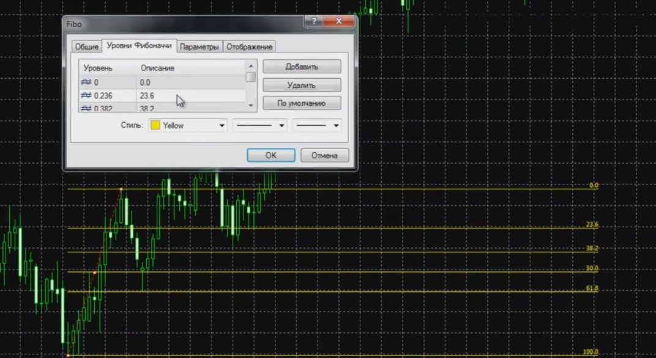Click the level icon beside 0.382

pyautogui.click(x=86, y=108)
